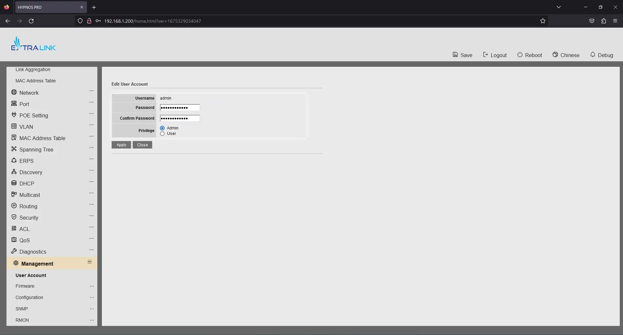
Task: Expand the Firmware submenu dots
Action: click(92, 286)
